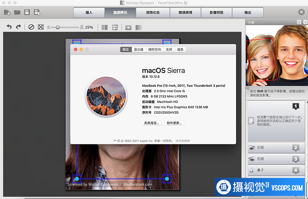The height and width of the screenshot is (199, 308).
Task: Click the save-as icon with down arrow
Action: coord(37,12)
